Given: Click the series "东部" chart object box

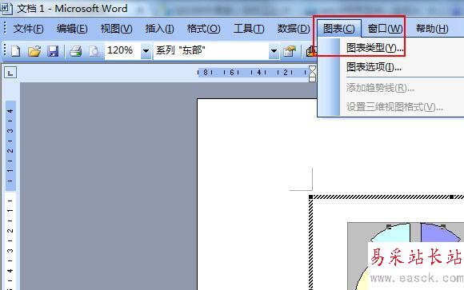Looking at the screenshot, I should tap(211, 50).
